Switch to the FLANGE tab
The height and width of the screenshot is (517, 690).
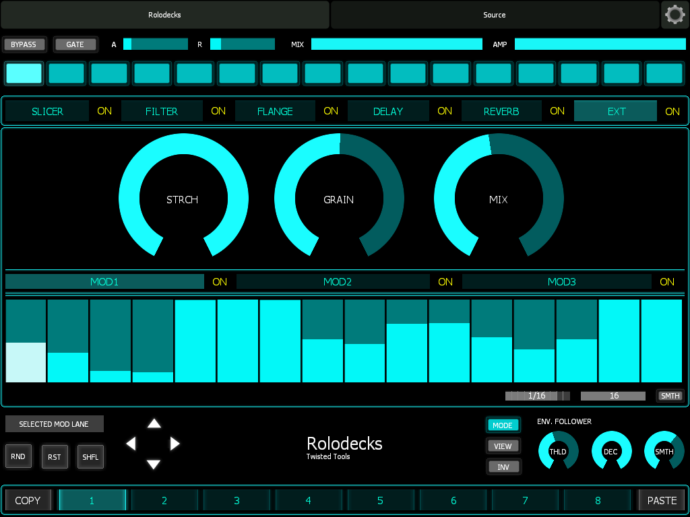275,111
